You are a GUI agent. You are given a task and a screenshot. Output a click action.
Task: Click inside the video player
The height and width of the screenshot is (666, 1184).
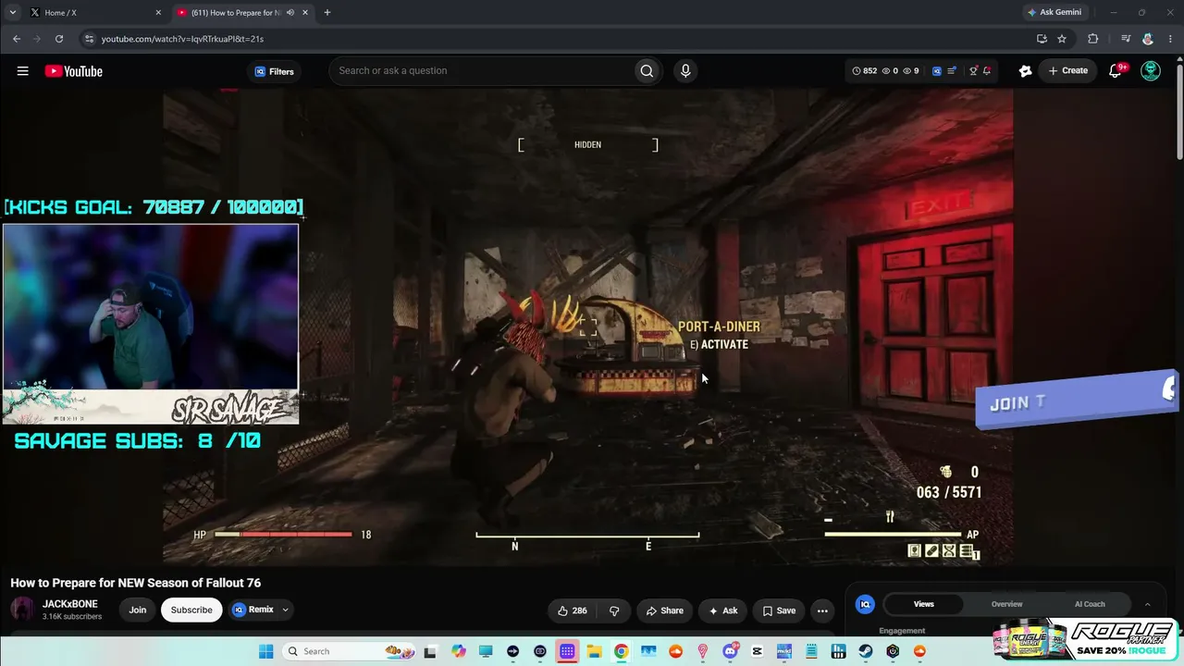(x=588, y=327)
